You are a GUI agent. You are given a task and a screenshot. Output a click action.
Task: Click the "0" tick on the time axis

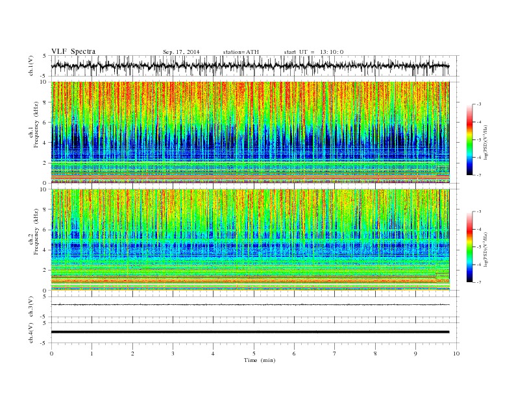click(x=51, y=354)
